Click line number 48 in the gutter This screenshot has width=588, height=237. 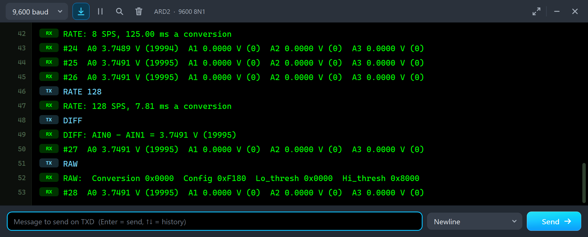click(x=22, y=120)
